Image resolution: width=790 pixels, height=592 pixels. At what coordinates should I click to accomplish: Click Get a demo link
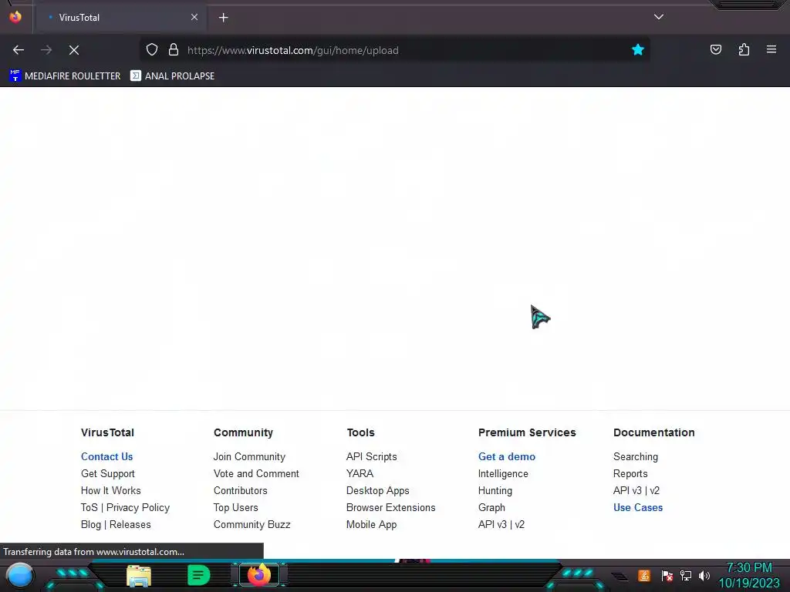(507, 456)
